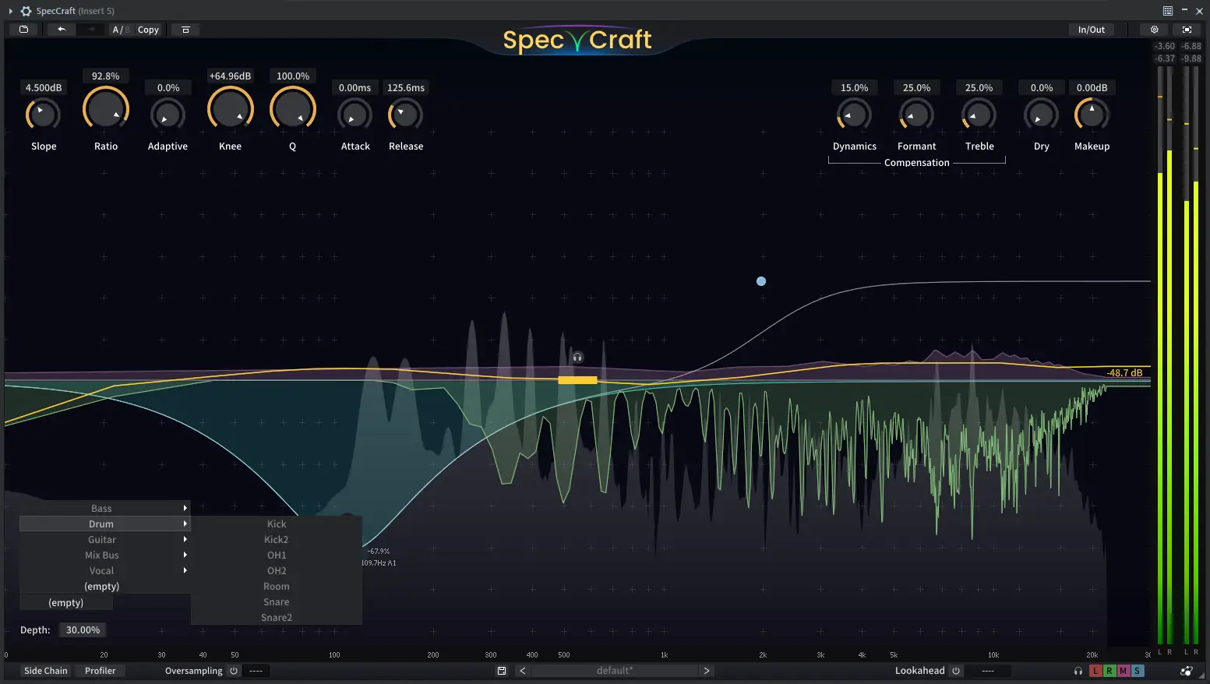Viewport: 1210px width, 684px height.
Task: Go to the previous preset arrow
Action: tap(523, 671)
